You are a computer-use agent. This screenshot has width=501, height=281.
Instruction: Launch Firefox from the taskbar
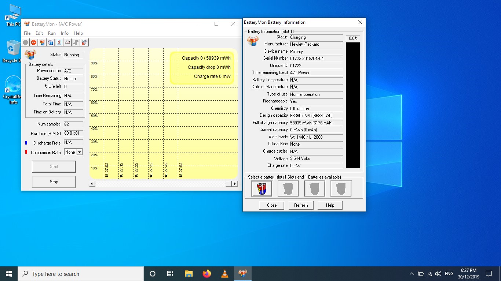(207, 274)
